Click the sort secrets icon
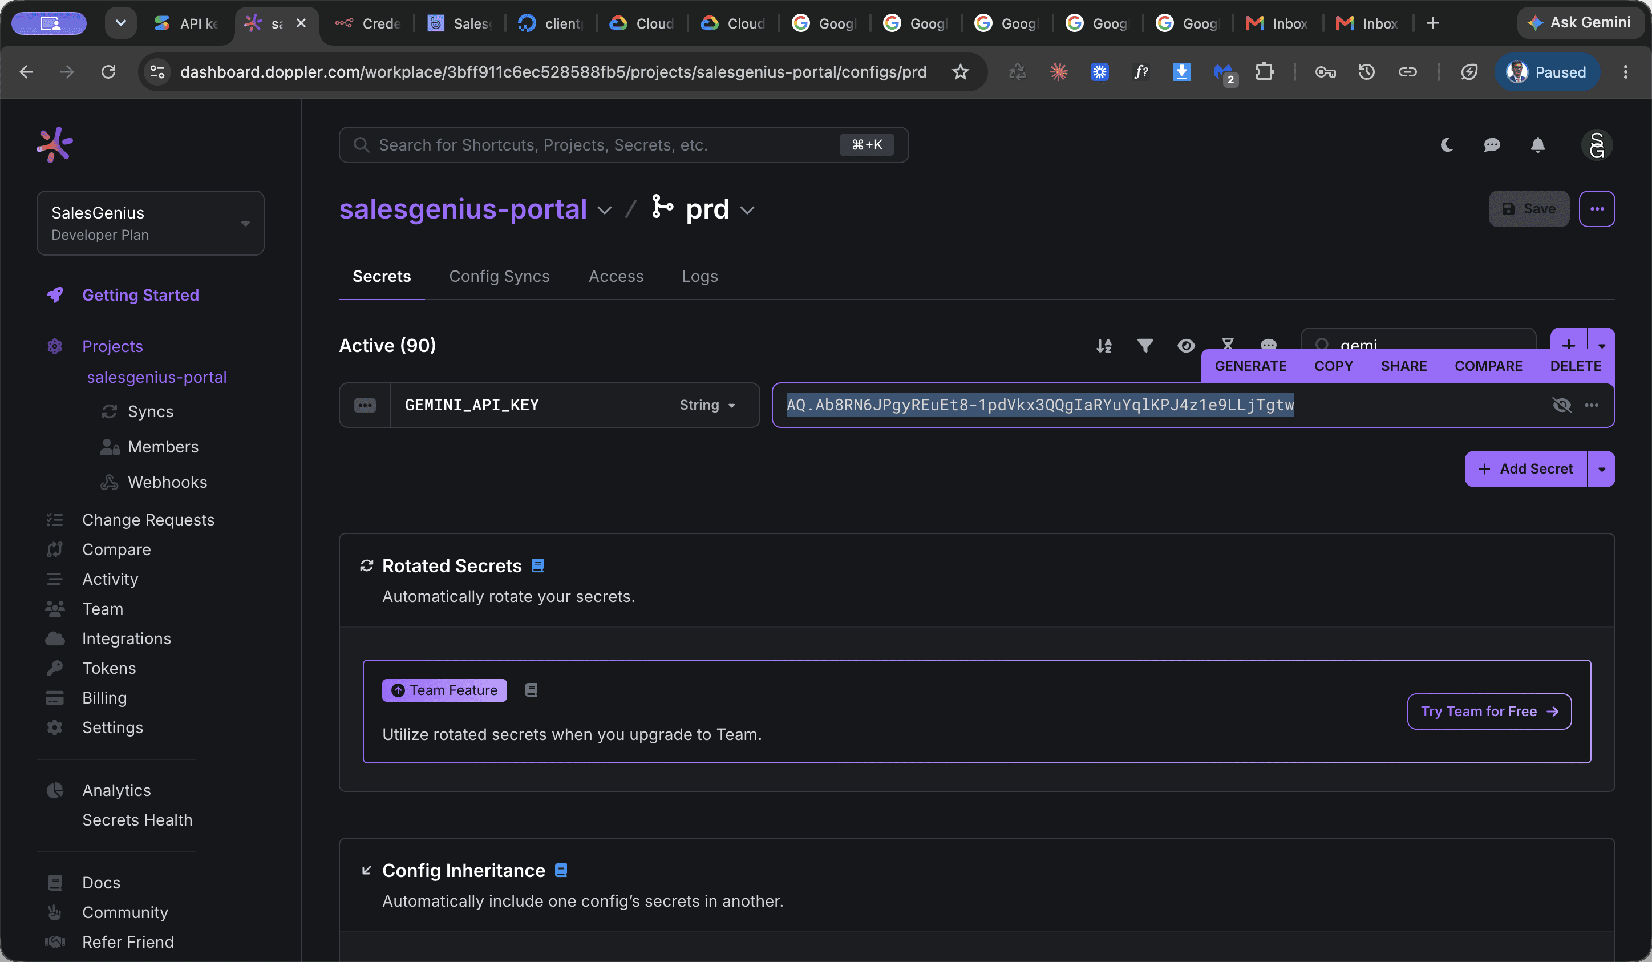This screenshot has height=962, width=1652. tap(1104, 346)
